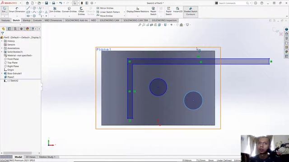The width and height of the screenshot is (289, 162).
Task: Select the Line sketch tool
Action: [x=28, y=8]
